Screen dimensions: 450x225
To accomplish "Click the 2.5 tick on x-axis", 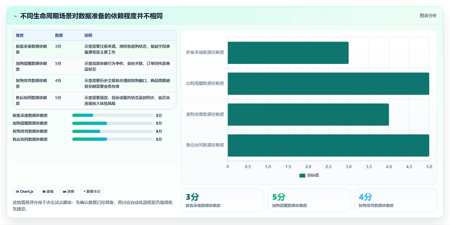I will pyautogui.click(x=328, y=167).
